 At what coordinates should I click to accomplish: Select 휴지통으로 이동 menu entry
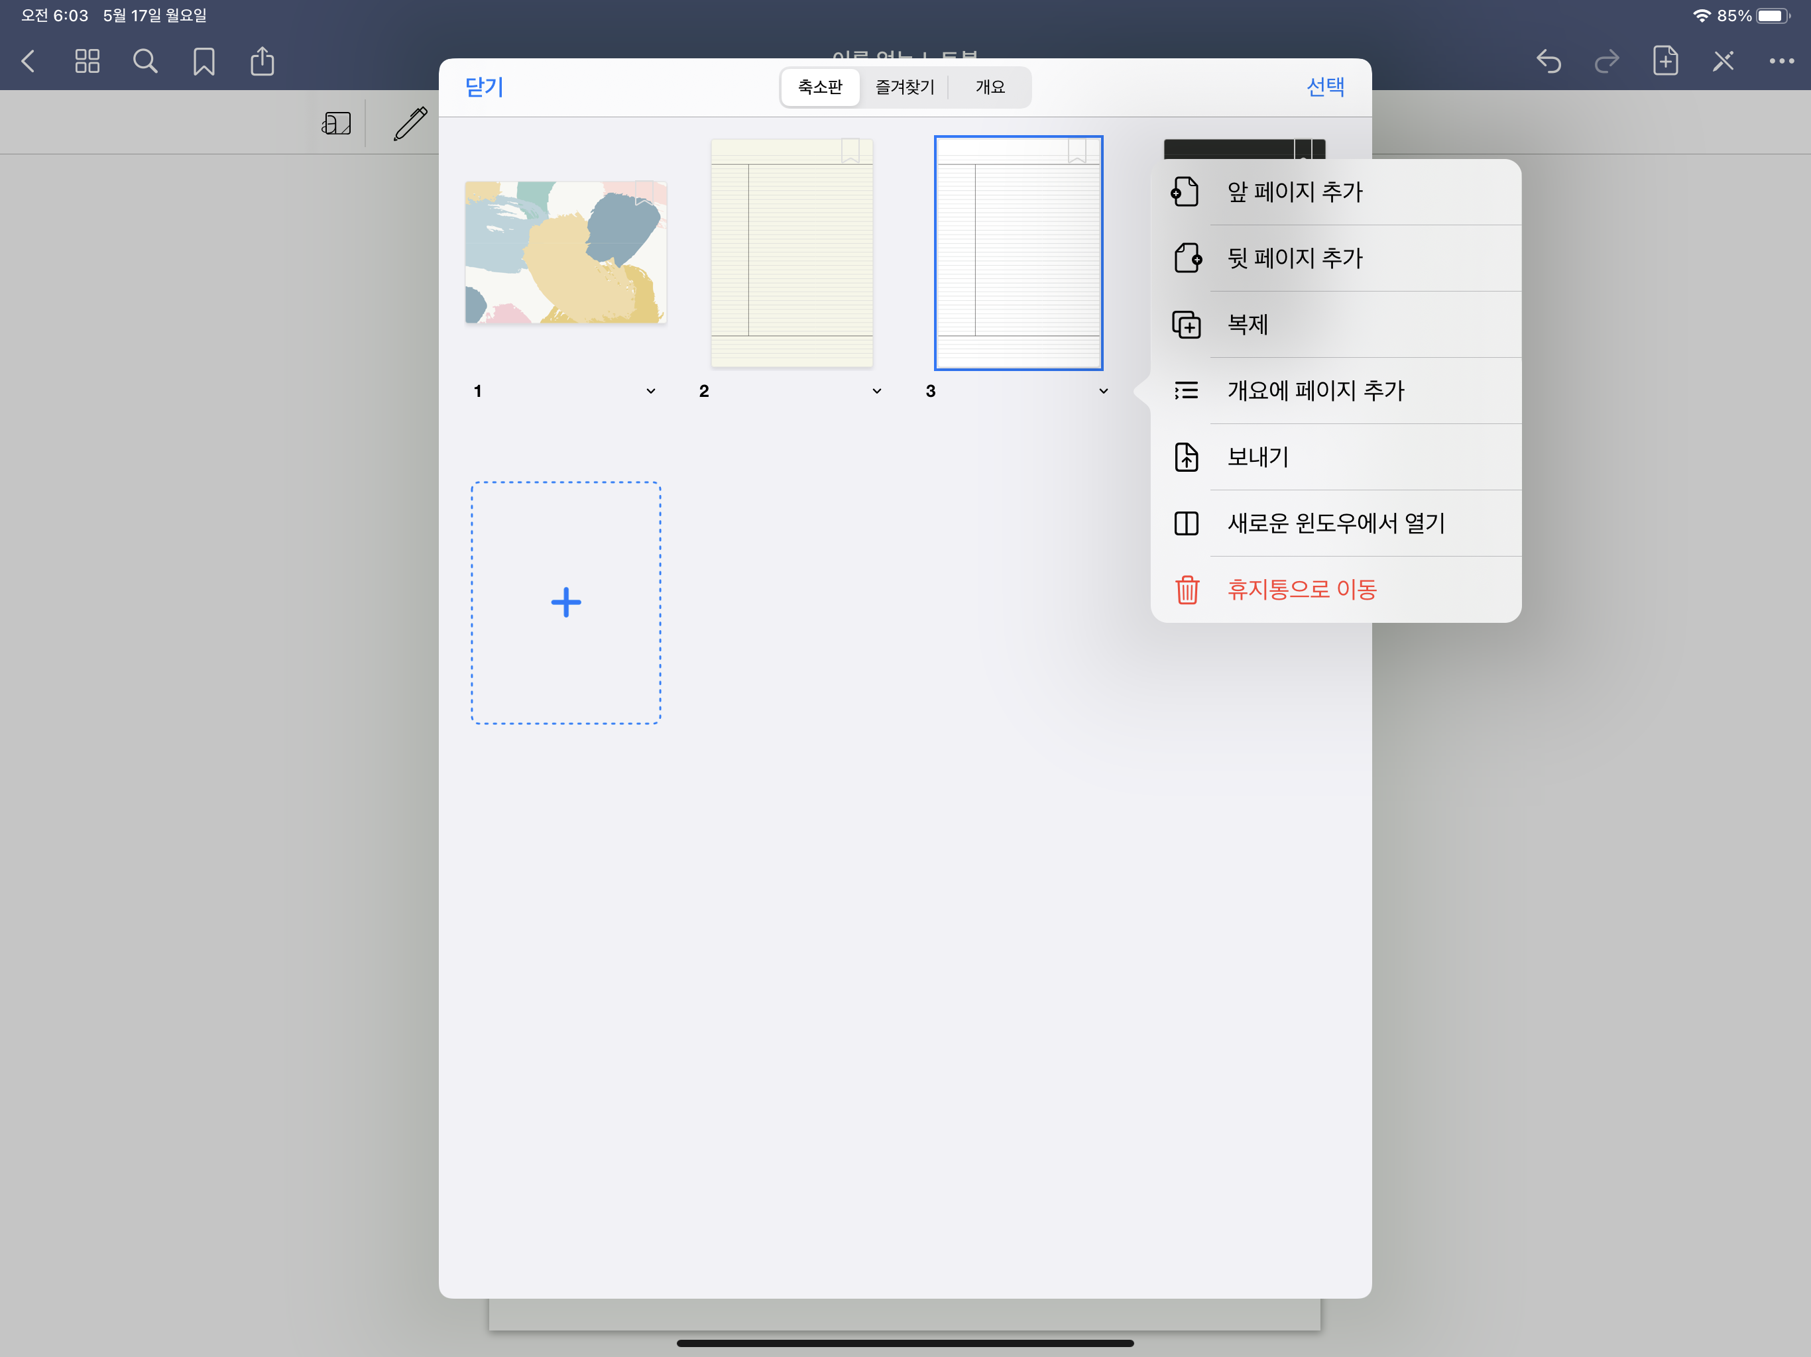pos(1301,589)
